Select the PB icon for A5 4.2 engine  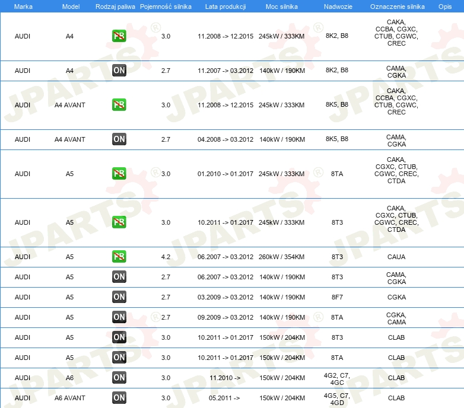[119, 257]
